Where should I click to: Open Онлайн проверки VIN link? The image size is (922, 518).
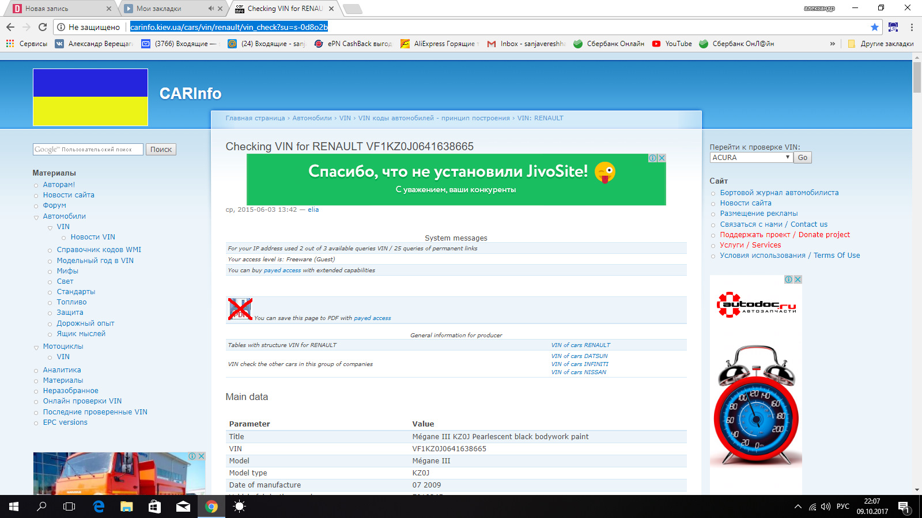82,401
